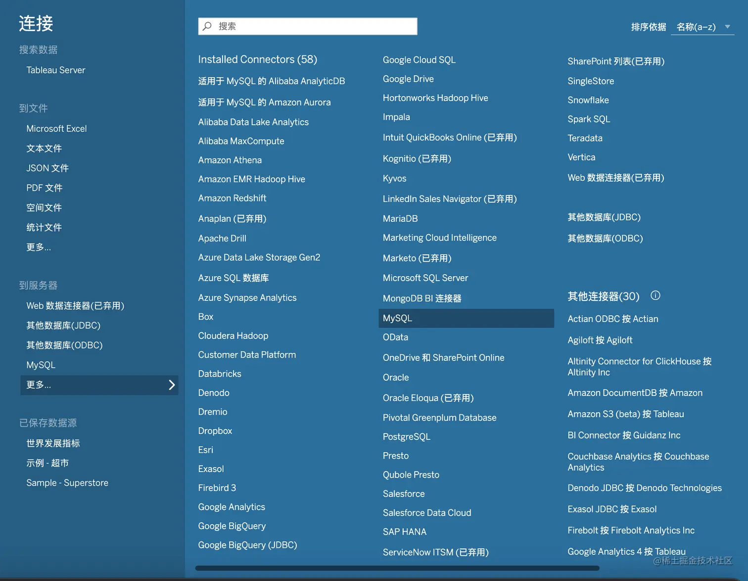
Task: Open saved data source 世界发展指标
Action: point(53,443)
